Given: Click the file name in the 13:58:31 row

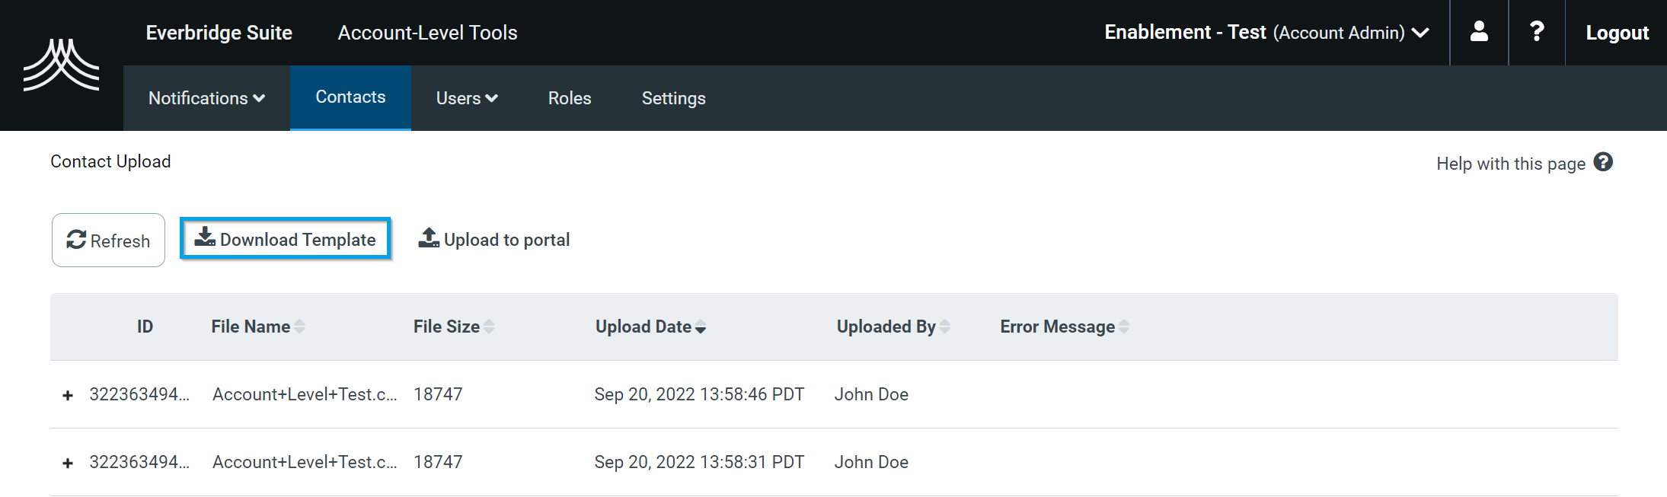Looking at the screenshot, I should 305,462.
